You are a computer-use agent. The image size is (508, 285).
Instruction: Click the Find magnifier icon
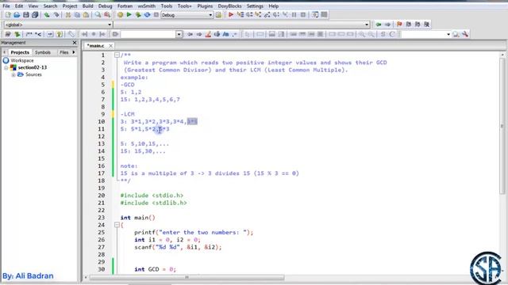tap(98, 15)
